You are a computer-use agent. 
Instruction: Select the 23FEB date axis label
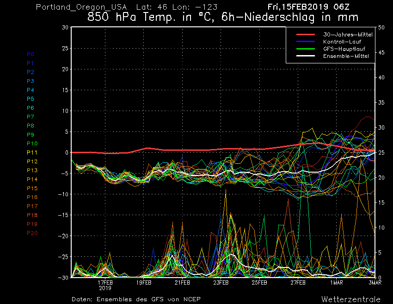221,282
